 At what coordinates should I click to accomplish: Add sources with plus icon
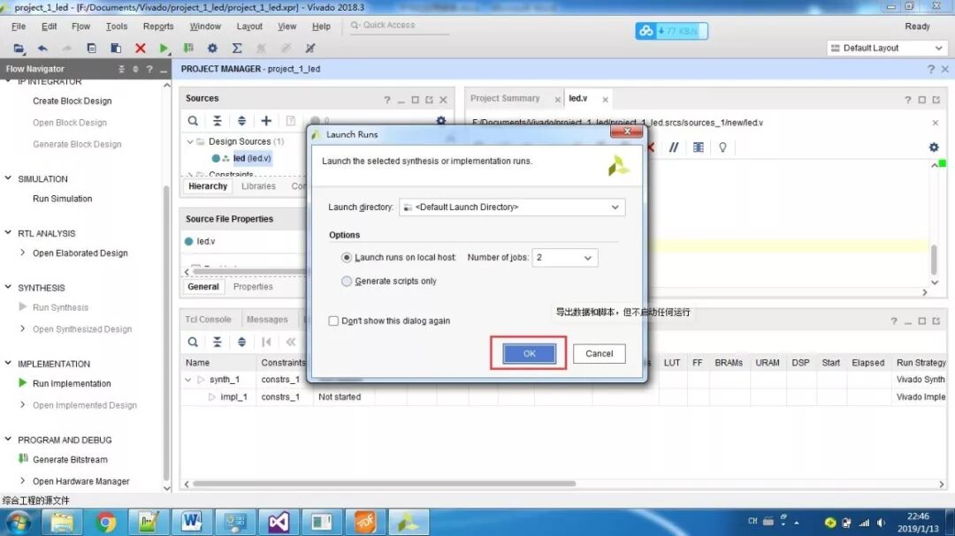pos(266,121)
